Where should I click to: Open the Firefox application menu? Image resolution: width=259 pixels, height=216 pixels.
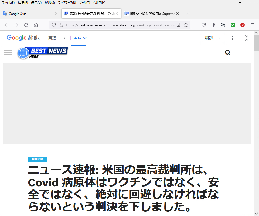click(252, 25)
